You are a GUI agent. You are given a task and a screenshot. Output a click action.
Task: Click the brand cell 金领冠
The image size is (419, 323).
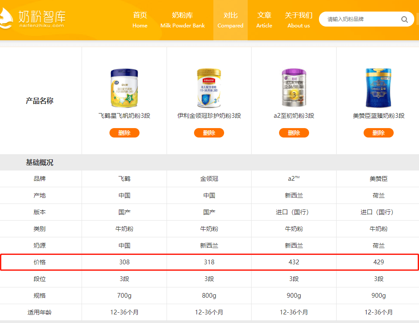pos(209,179)
